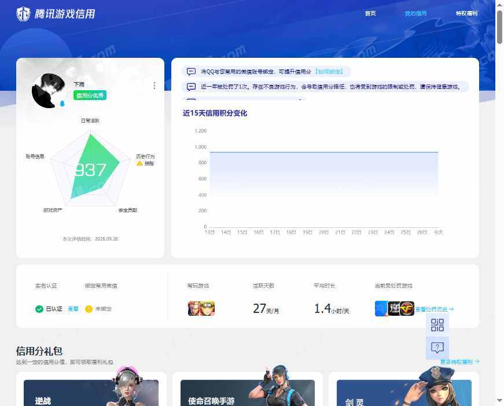Screen dimensions: 504x406
Task: Click the Naruto game icon under 常玩游戏
Action: tap(208, 309)
